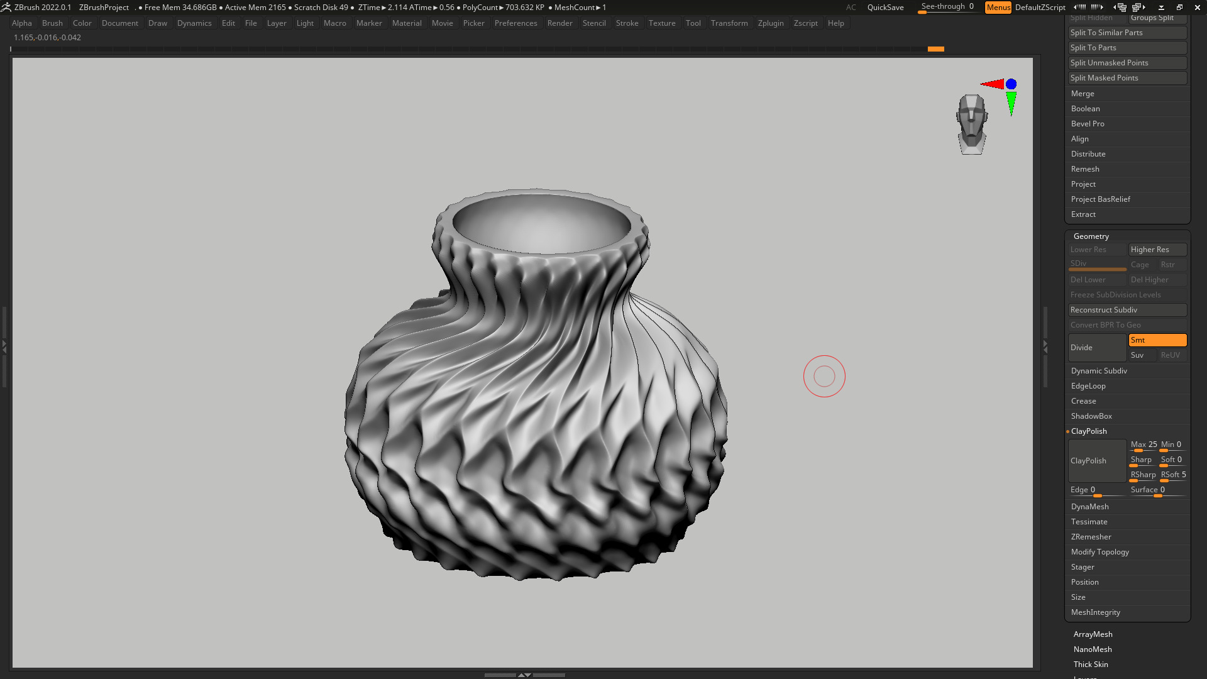Expand the DynaMesh section
Image resolution: width=1207 pixels, height=679 pixels.
[x=1089, y=507]
